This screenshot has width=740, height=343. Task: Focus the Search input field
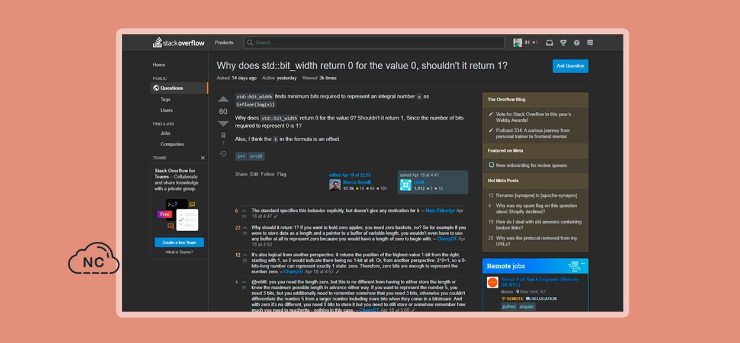click(x=374, y=43)
